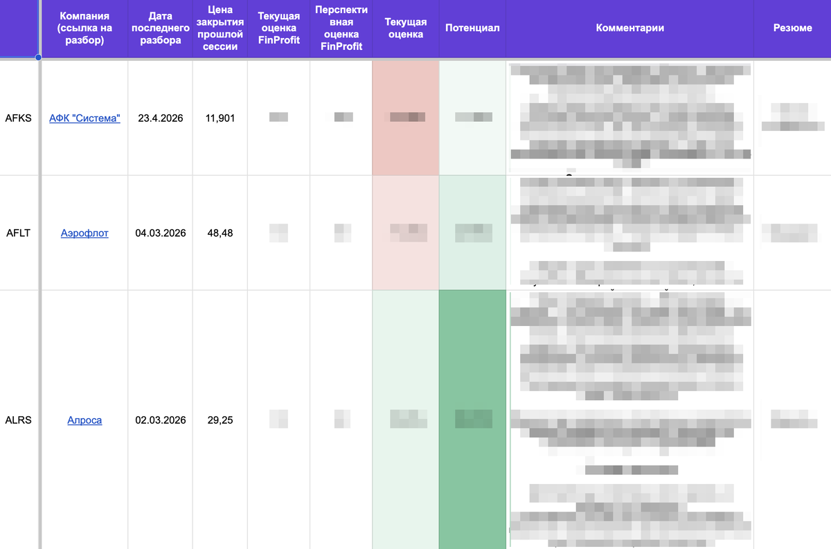Click the date cell 23.4.2026
The image size is (831, 549).
click(x=161, y=118)
